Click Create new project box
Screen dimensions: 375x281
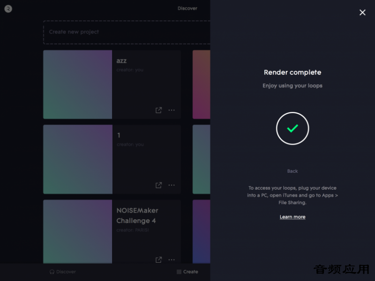pos(127,32)
